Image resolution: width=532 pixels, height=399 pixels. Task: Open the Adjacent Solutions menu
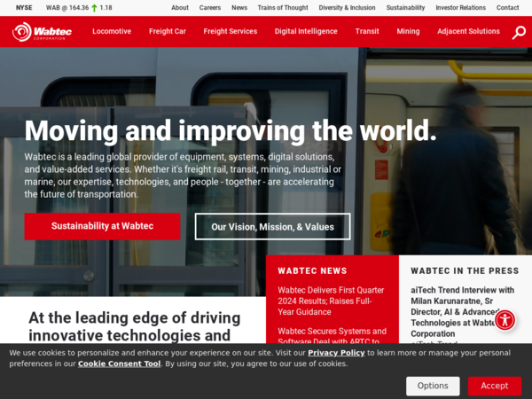point(468,31)
